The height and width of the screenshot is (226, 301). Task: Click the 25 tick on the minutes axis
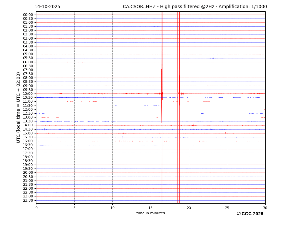[227, 208]
